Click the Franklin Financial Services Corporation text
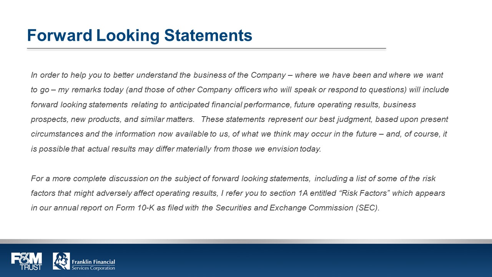Screen dimensions: 492x277 [93, 265]
